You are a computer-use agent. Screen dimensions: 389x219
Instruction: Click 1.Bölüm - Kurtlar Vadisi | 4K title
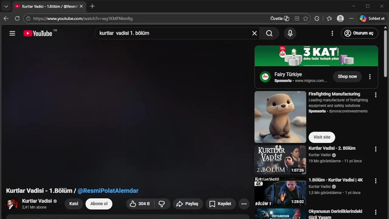coord(336,180)
